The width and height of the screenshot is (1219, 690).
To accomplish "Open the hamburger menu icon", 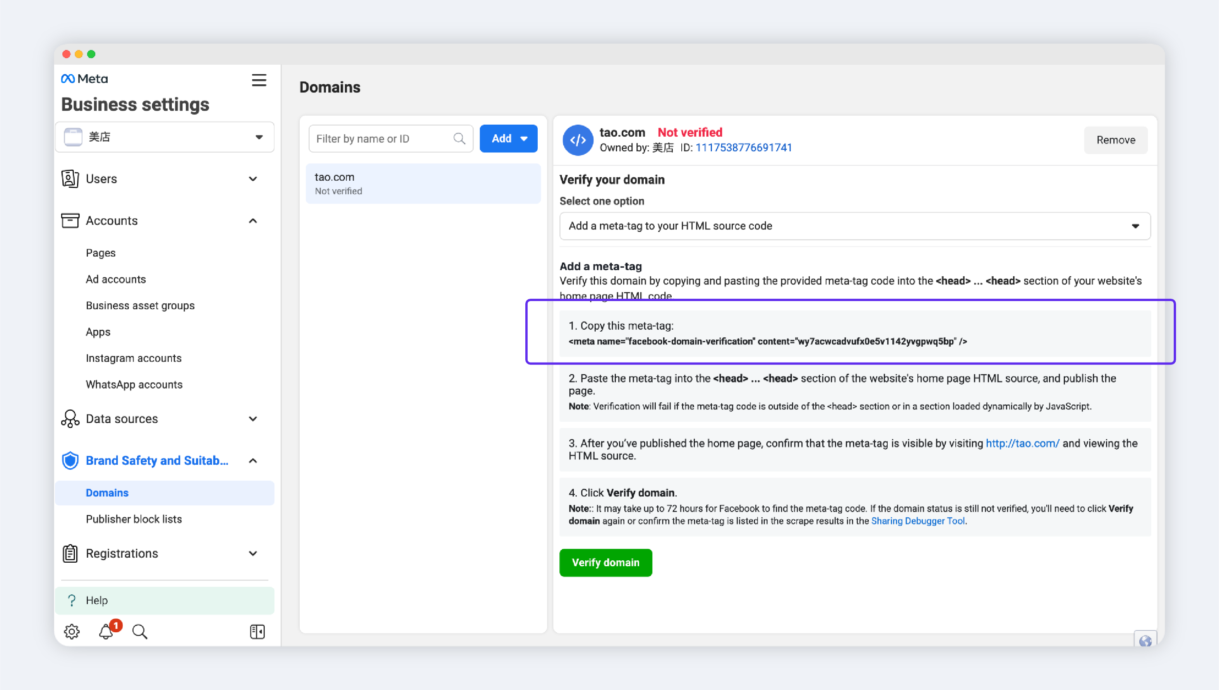I will coord(259,80).
